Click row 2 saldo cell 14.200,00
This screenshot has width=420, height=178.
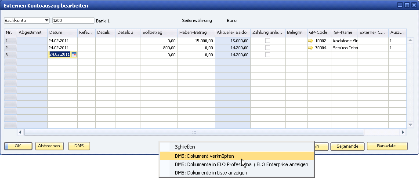(233, 48)
